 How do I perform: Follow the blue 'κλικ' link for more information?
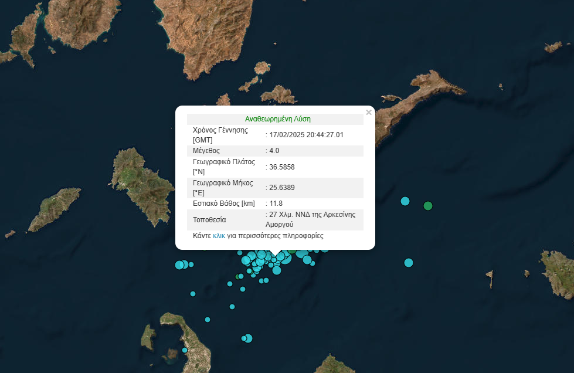219,236
